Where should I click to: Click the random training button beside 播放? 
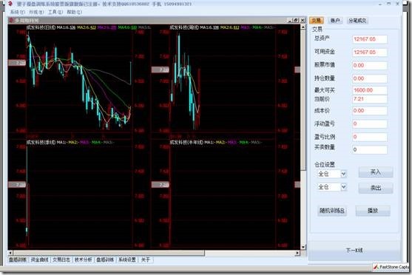332,211
